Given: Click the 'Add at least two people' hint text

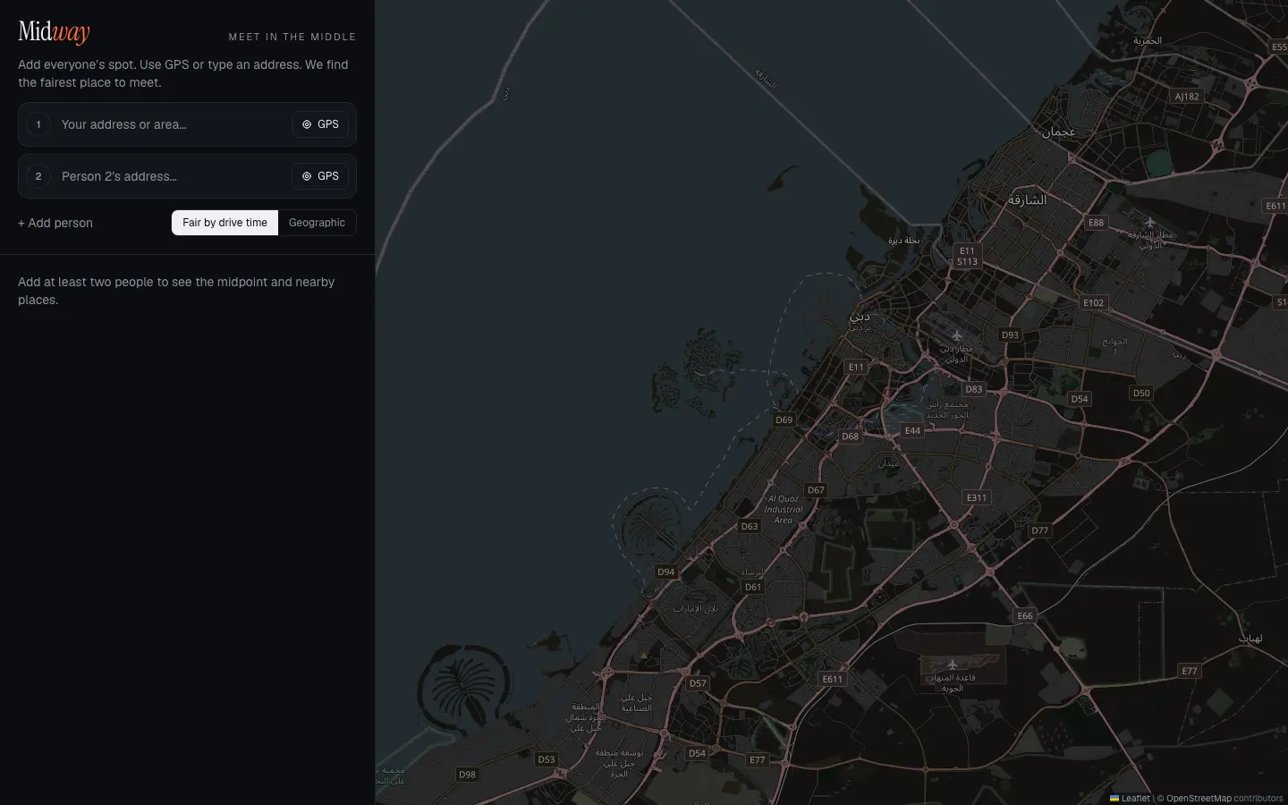Looking at the screenshot, I should [x=176, y=291].
